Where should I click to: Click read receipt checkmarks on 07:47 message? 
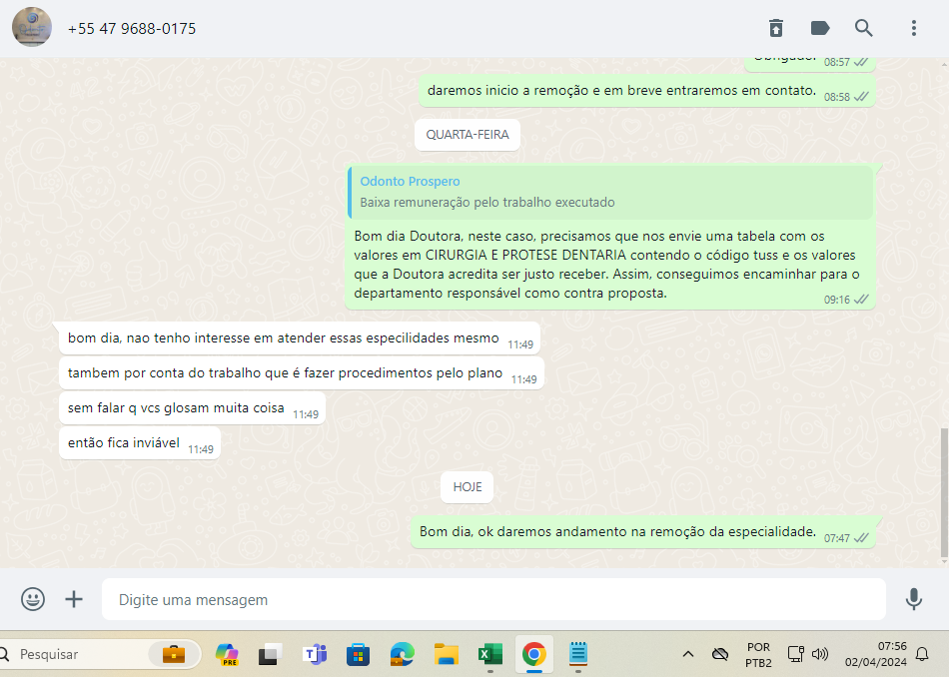(861, 538)
